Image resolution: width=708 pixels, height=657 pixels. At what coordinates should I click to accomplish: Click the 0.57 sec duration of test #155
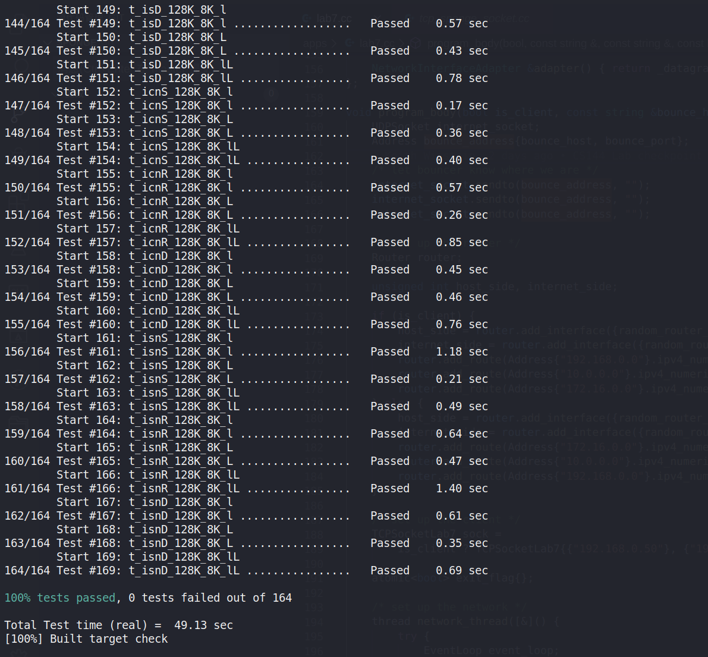point(461,188)
